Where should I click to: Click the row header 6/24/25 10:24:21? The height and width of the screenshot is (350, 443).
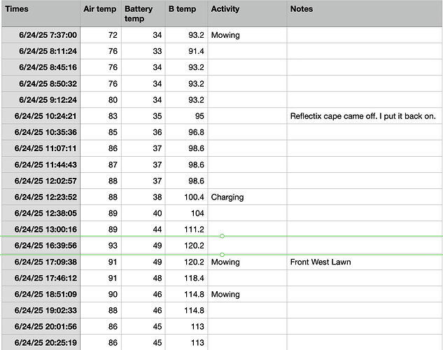coord(41,115)
